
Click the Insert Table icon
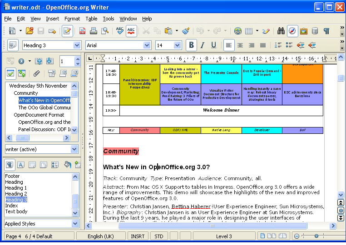tap(248, 31)
